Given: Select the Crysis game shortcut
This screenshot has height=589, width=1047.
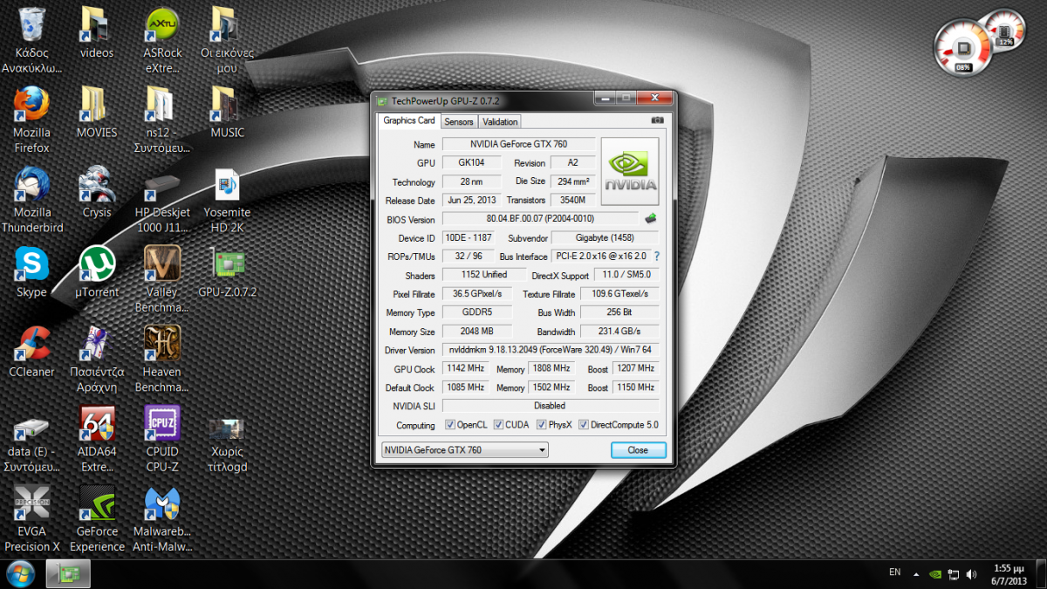Looking at the screenshot, I should coord(97,192).
